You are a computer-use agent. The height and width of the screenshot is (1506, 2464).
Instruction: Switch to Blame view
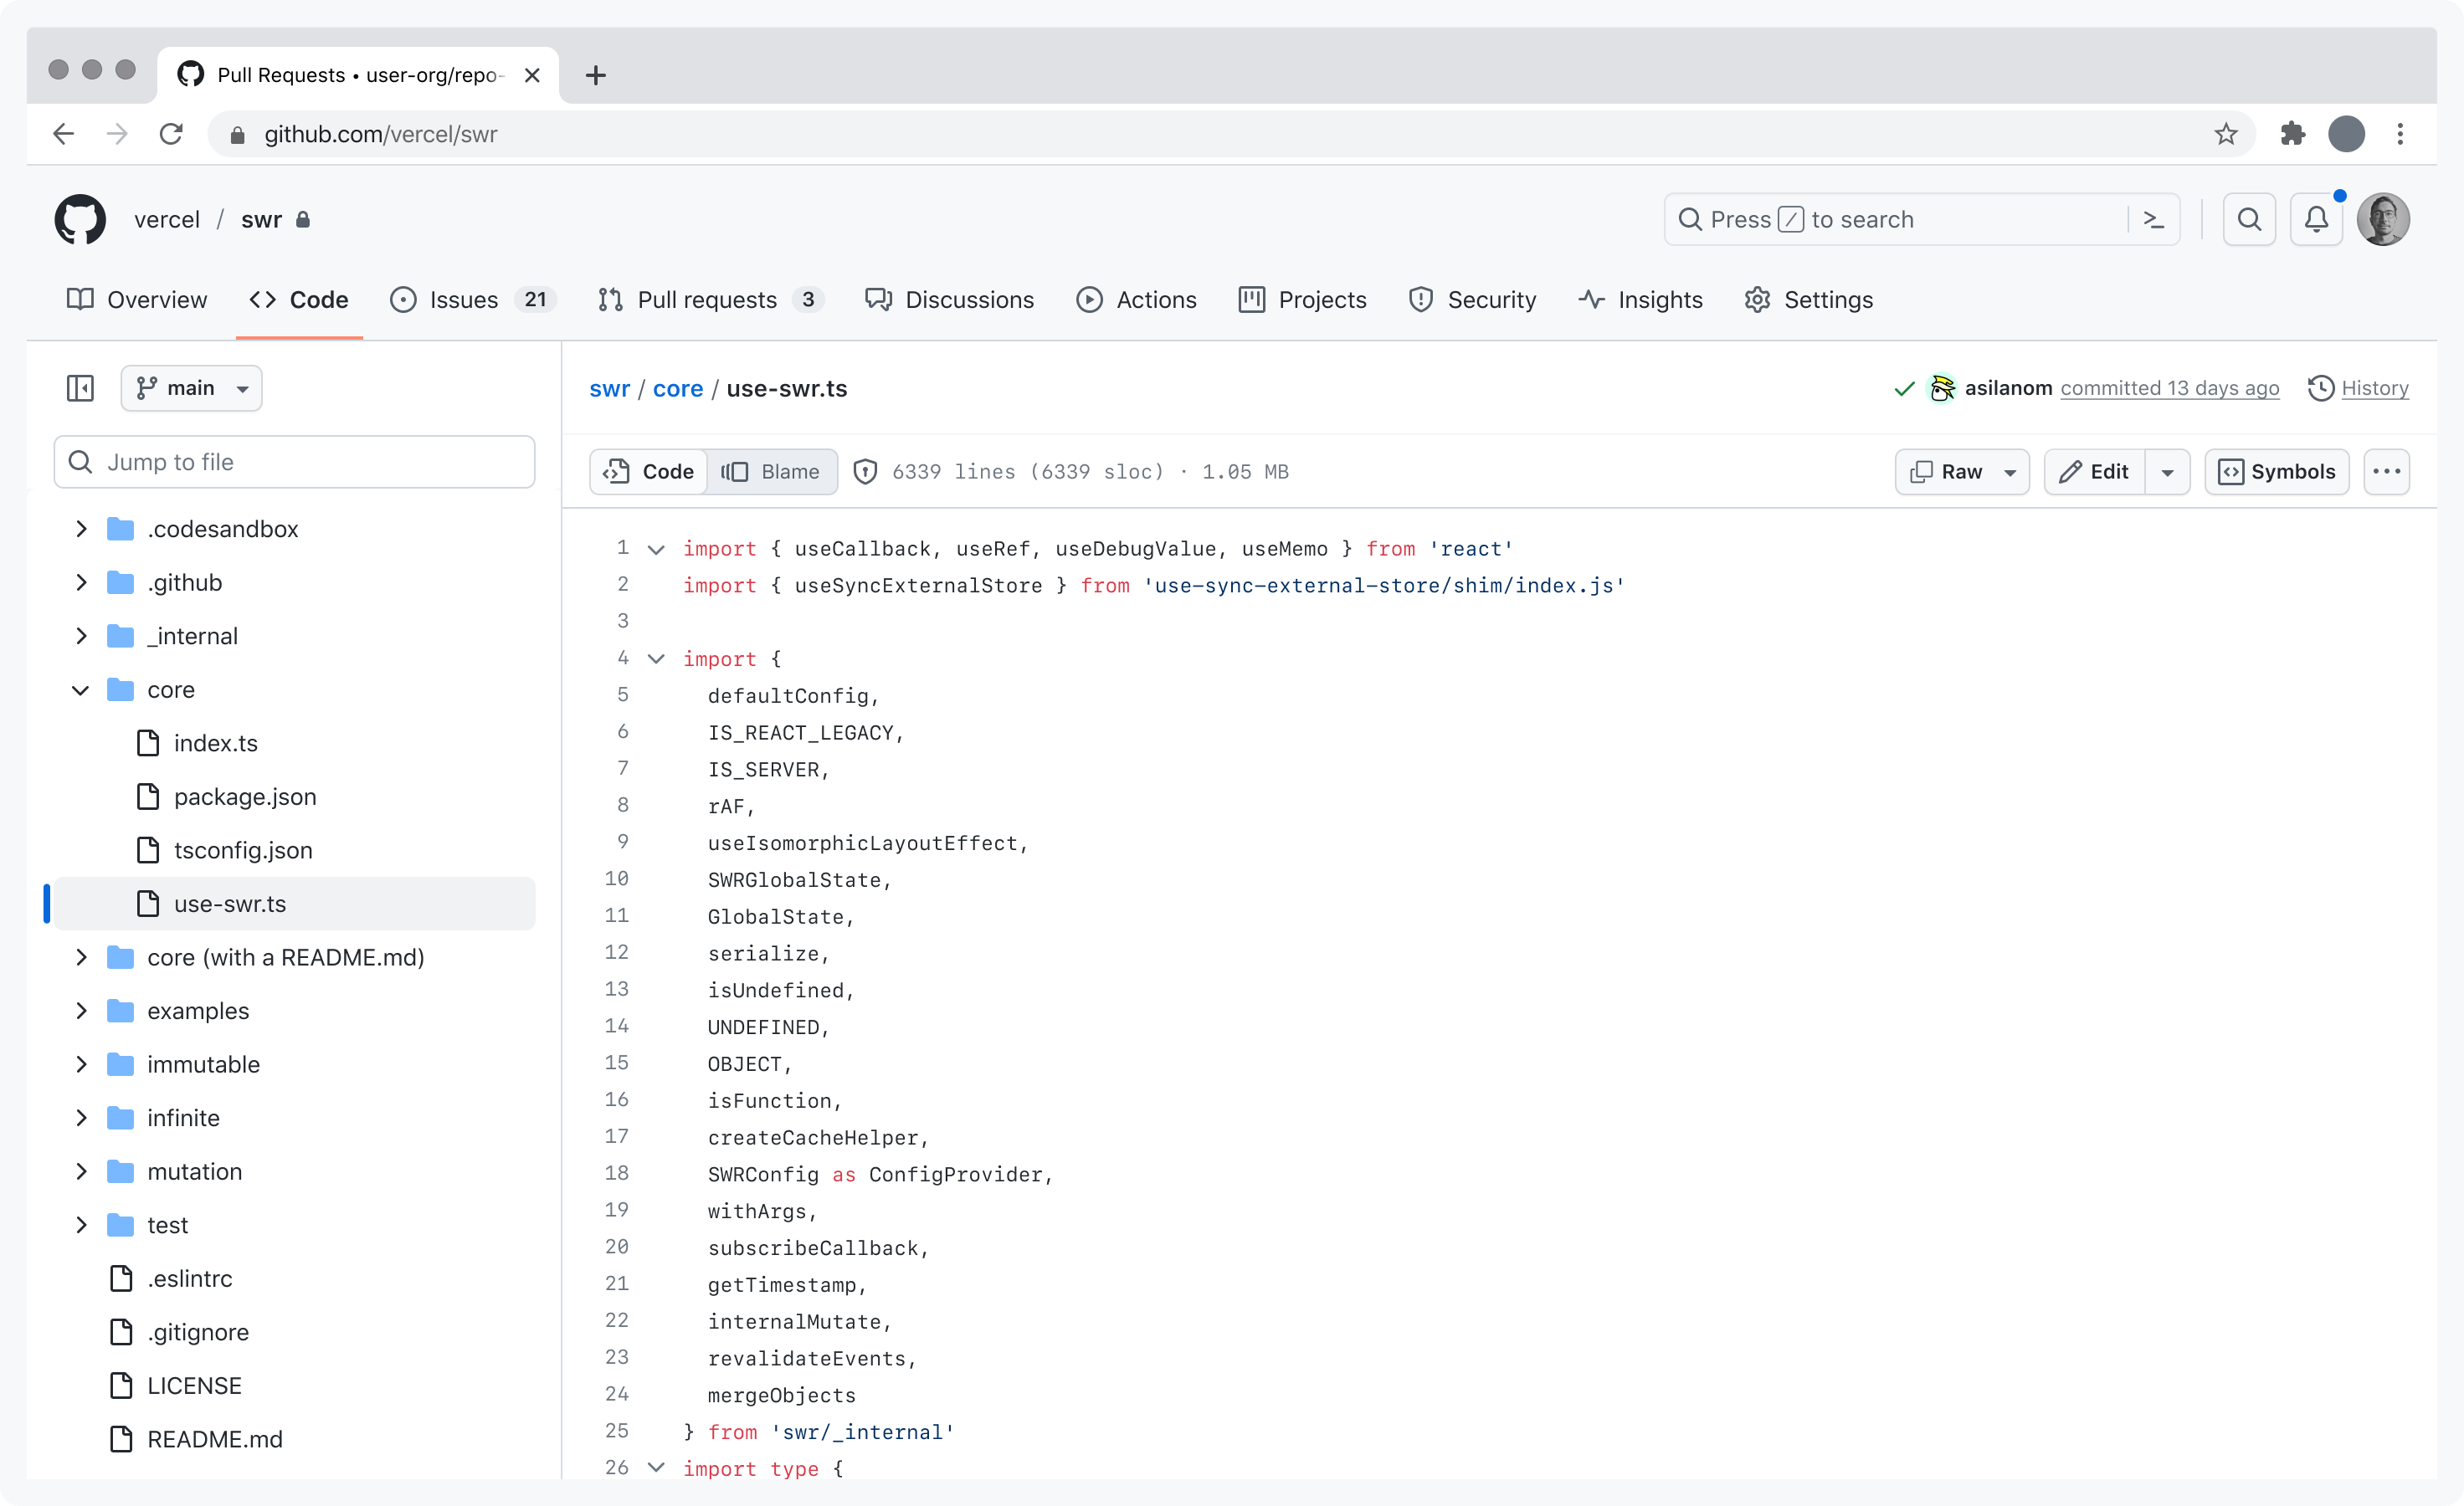[771, 472]
